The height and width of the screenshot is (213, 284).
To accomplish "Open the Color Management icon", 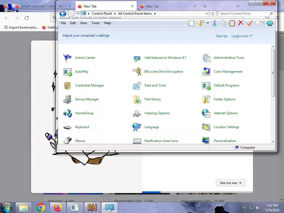I will click(206, 72).
